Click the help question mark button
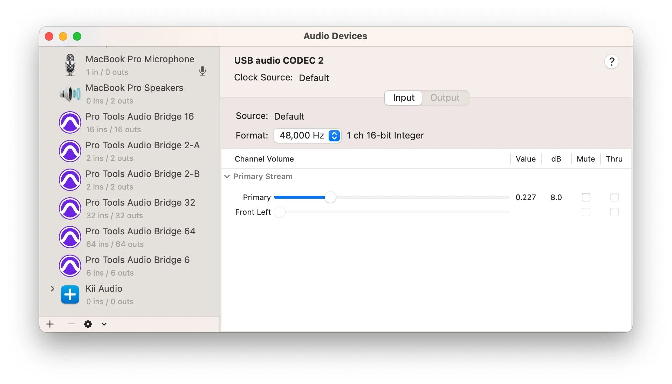 click(611, 62)
